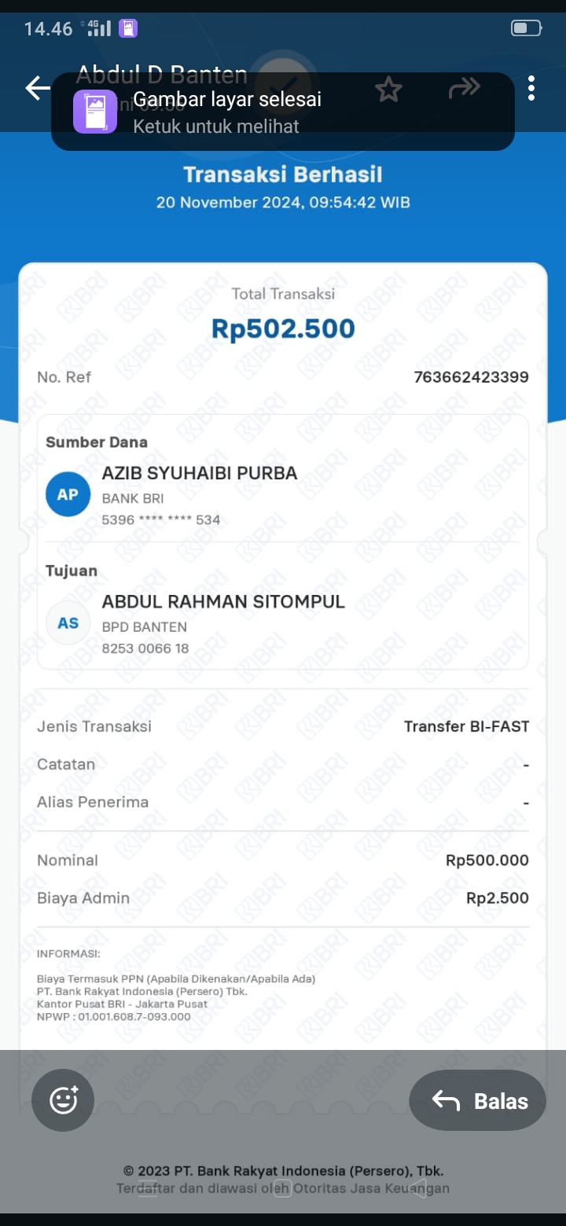Tap the Rp502.500 total amount
This screenshot has height=1226, width=566.
(283, 329)
